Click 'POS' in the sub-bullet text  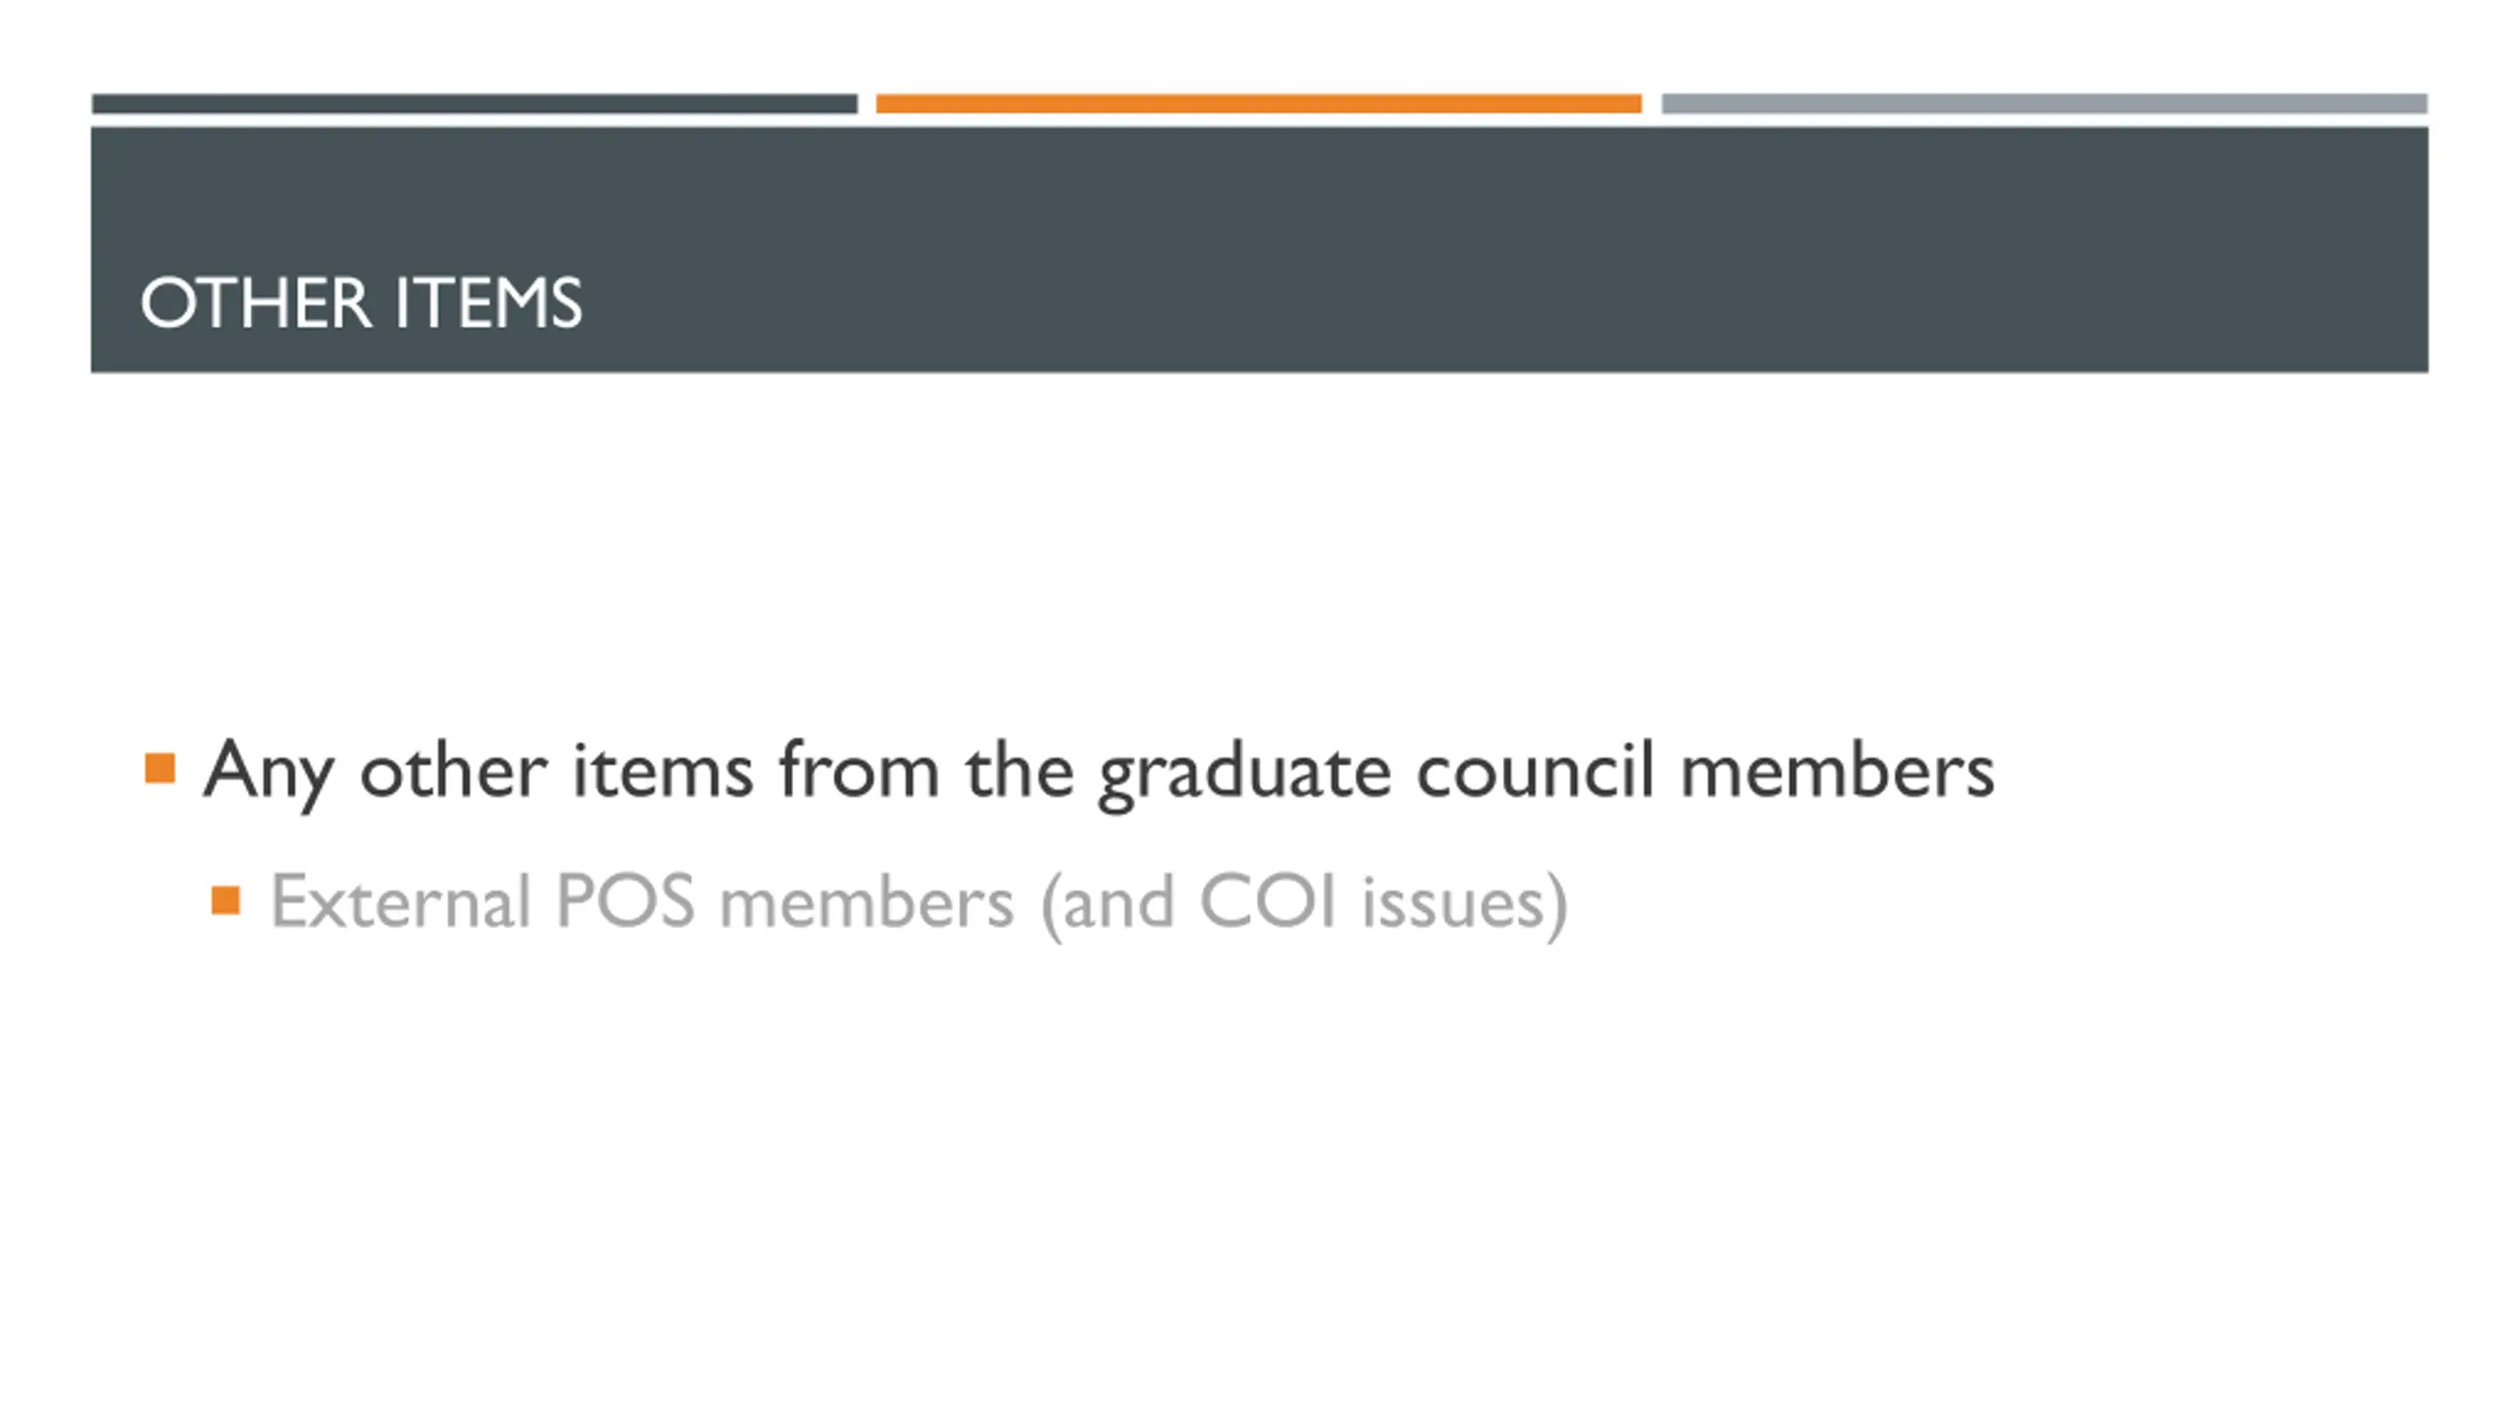(626, 901)
